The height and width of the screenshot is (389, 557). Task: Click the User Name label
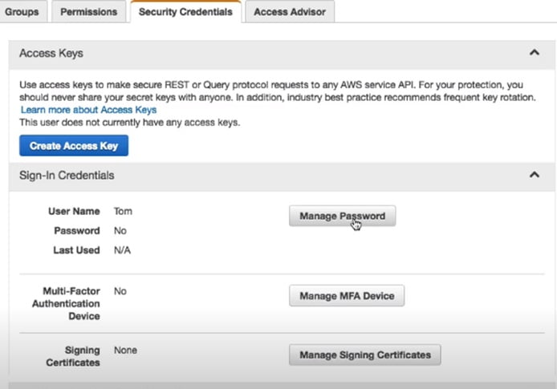tap(74, 211)
